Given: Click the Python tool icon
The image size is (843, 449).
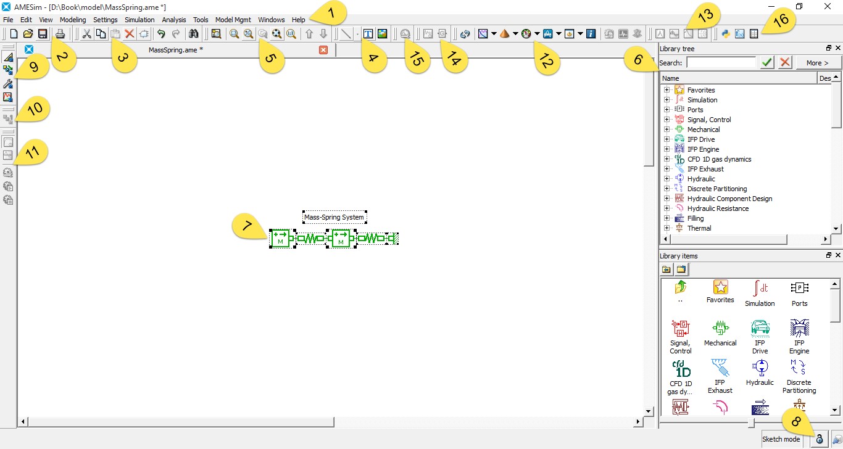Looking at the screenshot, I should (x=726, y=34).
